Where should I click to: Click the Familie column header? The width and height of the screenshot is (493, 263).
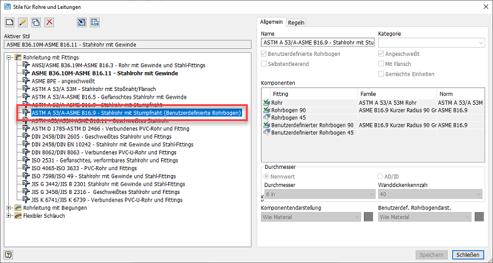[398, 94]
